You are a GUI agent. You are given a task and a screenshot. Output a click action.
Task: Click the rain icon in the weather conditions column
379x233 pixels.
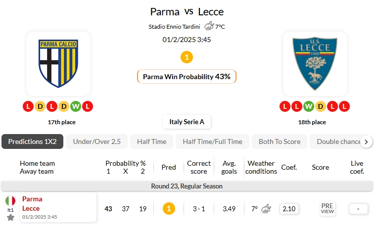pos(266,209)
